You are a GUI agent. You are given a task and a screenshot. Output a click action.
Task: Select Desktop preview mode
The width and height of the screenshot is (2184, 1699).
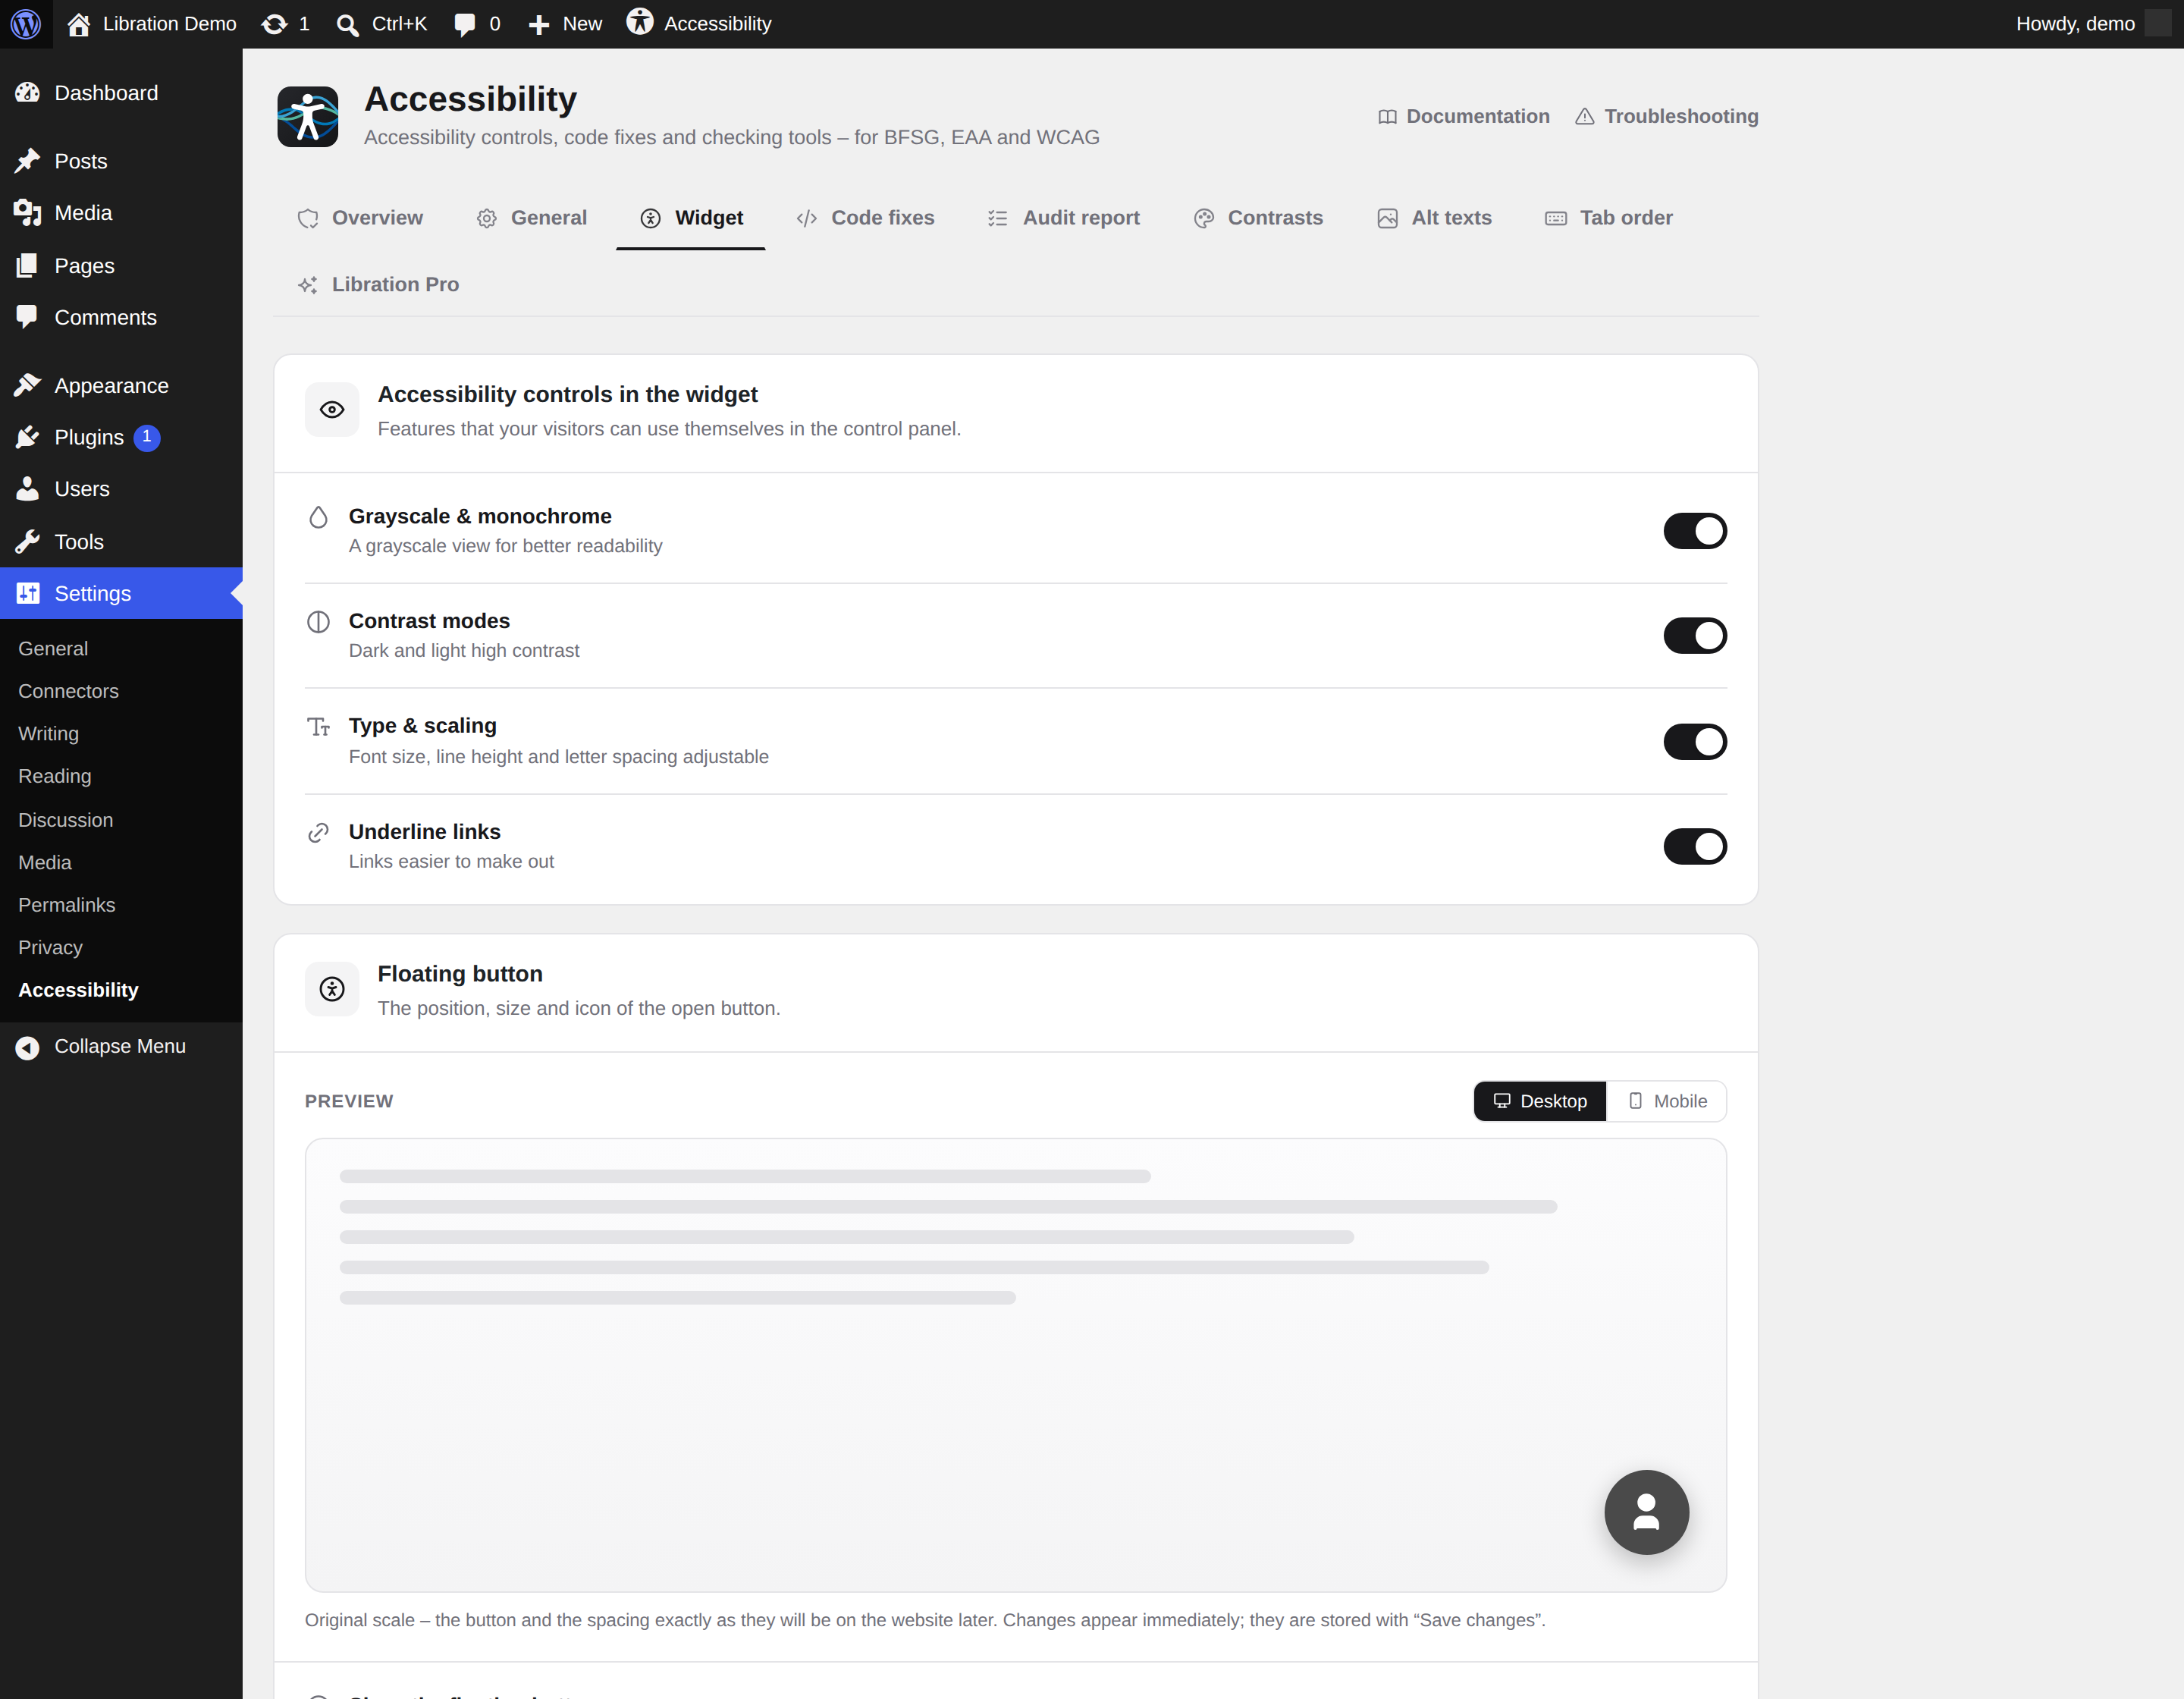point(1540,1101)
